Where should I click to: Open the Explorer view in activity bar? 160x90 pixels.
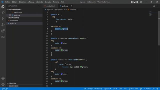[x=3, y=7]
